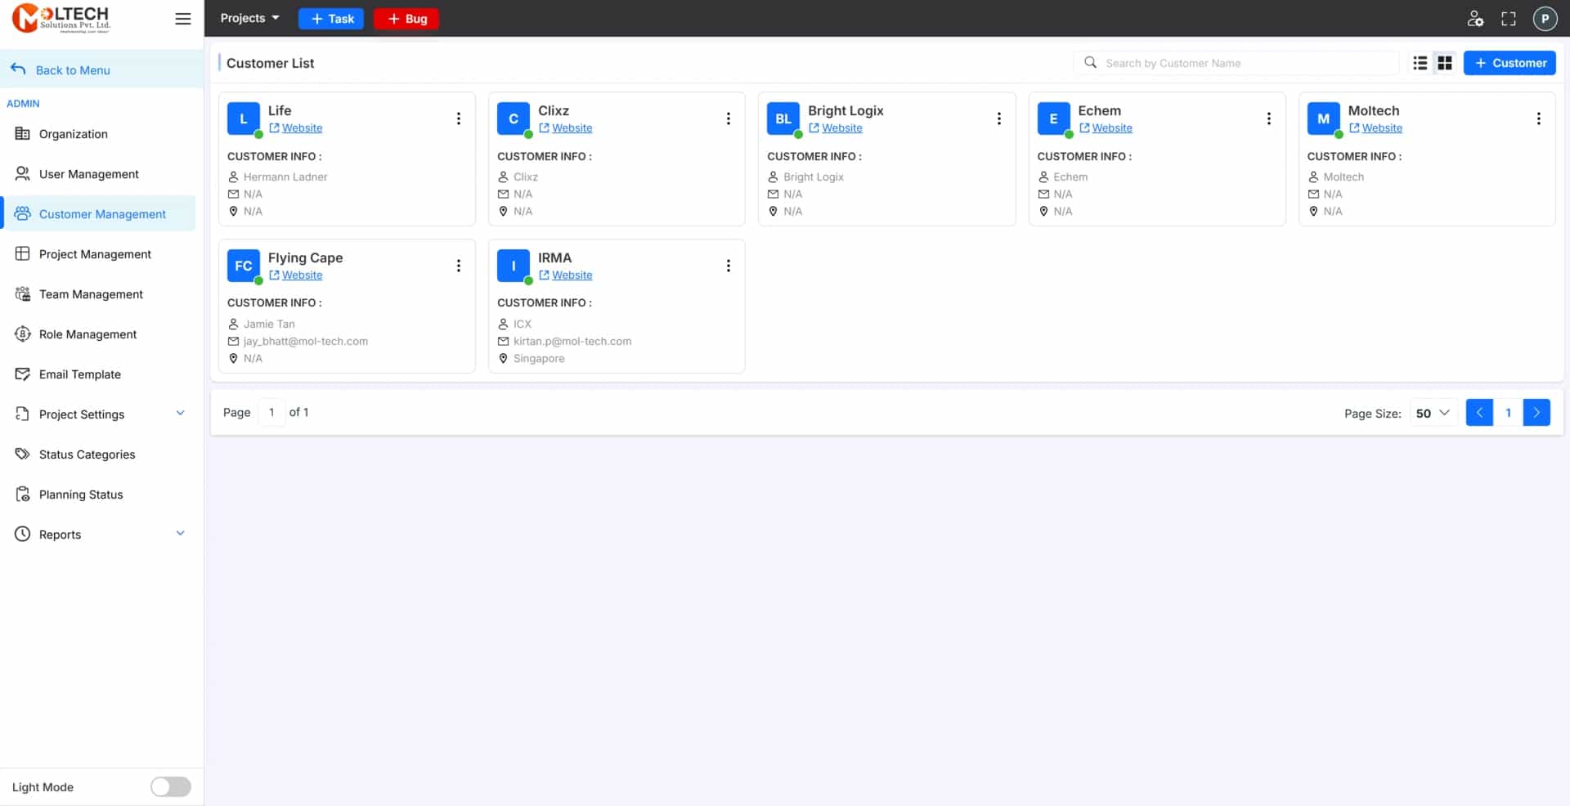
Task: Click the Hermann Ladner contact name
Action: [x=285, y=177]
